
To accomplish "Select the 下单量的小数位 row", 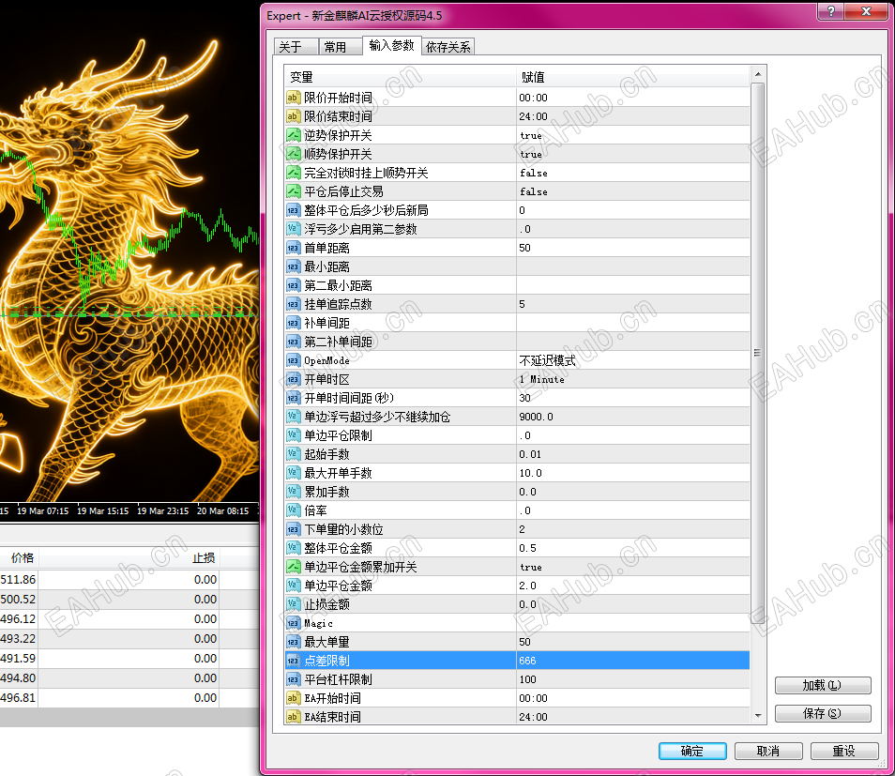I will point(517,529).
